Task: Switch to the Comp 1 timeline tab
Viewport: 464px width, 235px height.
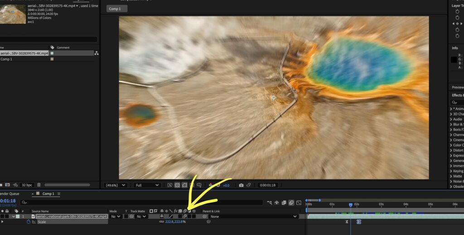Action: point(48,194)
